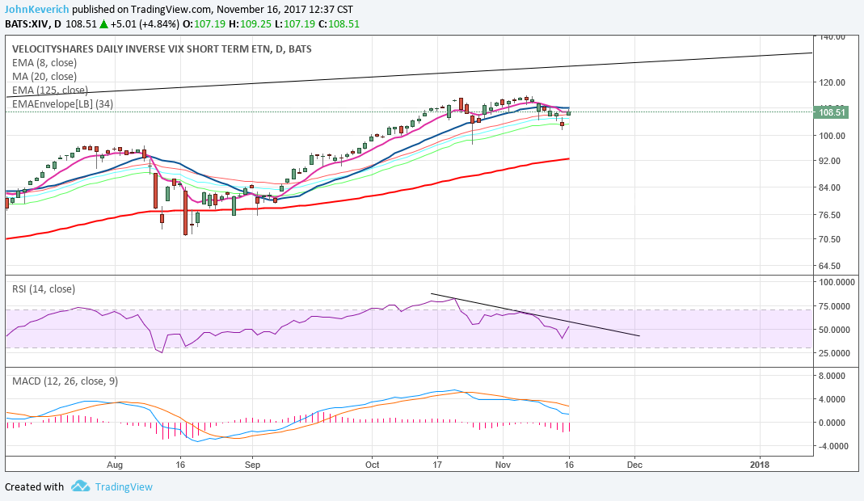Click the 120.00 price axis label
This screenshot has height=501, width=864.
click(832, 82)
